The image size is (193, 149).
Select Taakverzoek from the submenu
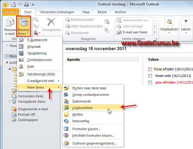coord(93,101)
